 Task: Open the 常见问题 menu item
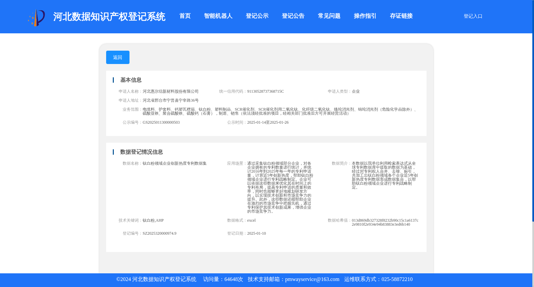[x=329, y=16]
